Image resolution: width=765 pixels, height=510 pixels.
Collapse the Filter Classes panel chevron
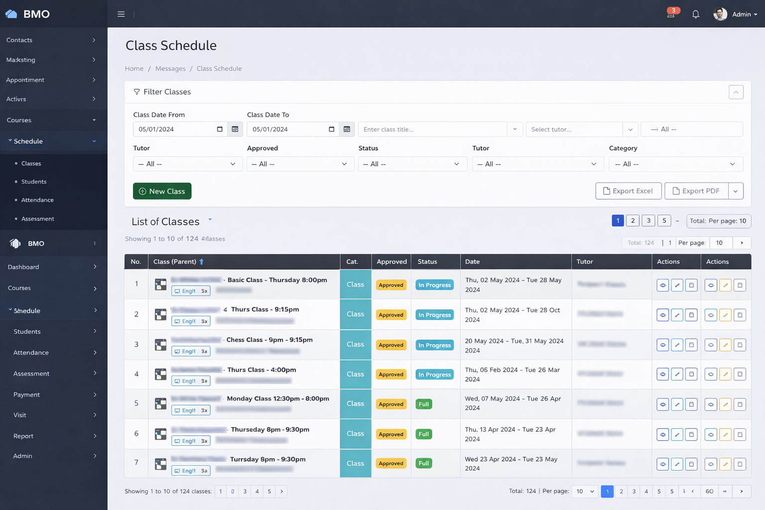[736, 92]
